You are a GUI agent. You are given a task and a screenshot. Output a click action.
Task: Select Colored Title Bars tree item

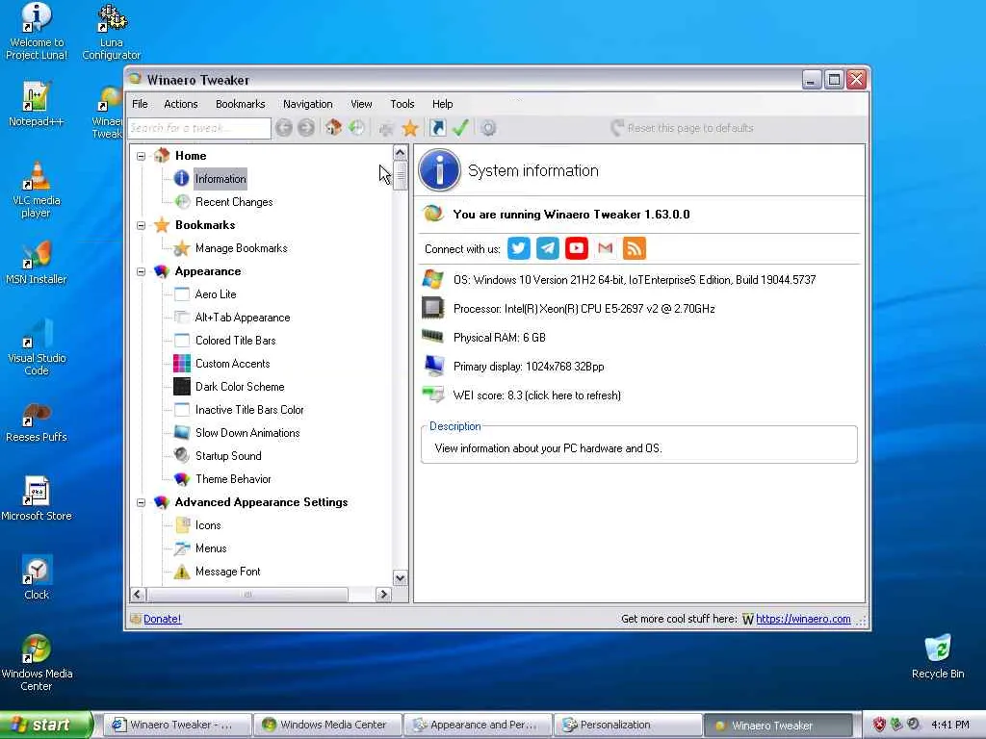(x=235, y=341)
